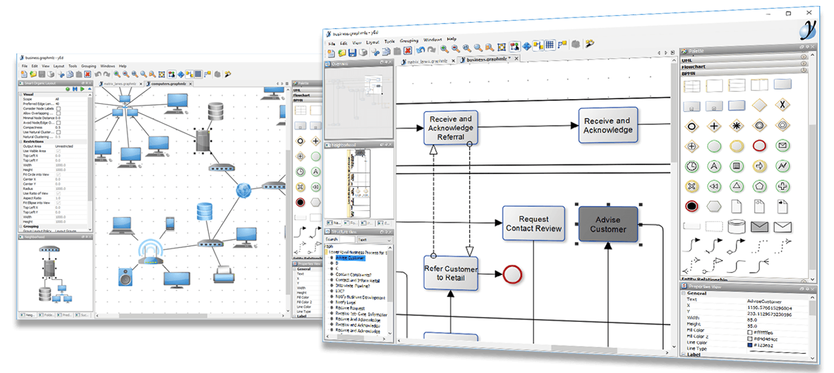Click the Fill Color swatch in Properties View
834x373 pixels.
[x=750, y=332]
